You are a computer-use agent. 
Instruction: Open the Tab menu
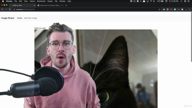[56, 1]
